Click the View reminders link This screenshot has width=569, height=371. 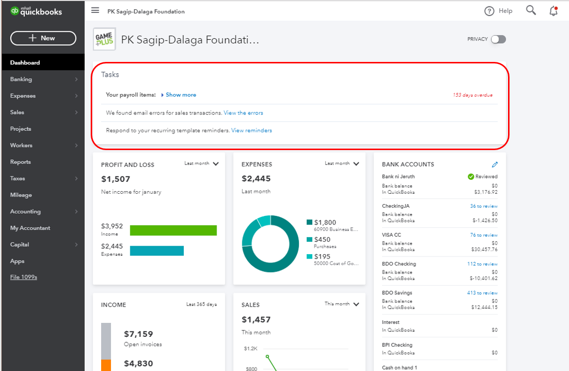coord(251,131)
